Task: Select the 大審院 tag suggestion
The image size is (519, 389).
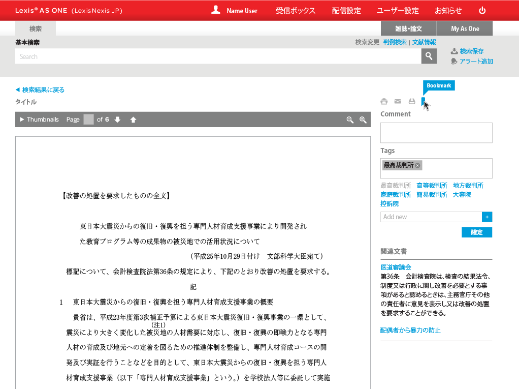Action: point(462,194)
